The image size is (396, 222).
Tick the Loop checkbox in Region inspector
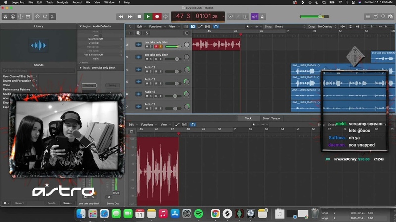coord(101,35)
